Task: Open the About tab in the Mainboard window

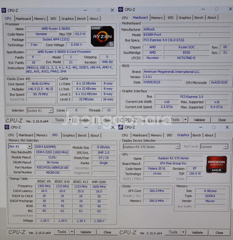Action: coord(212,18)
